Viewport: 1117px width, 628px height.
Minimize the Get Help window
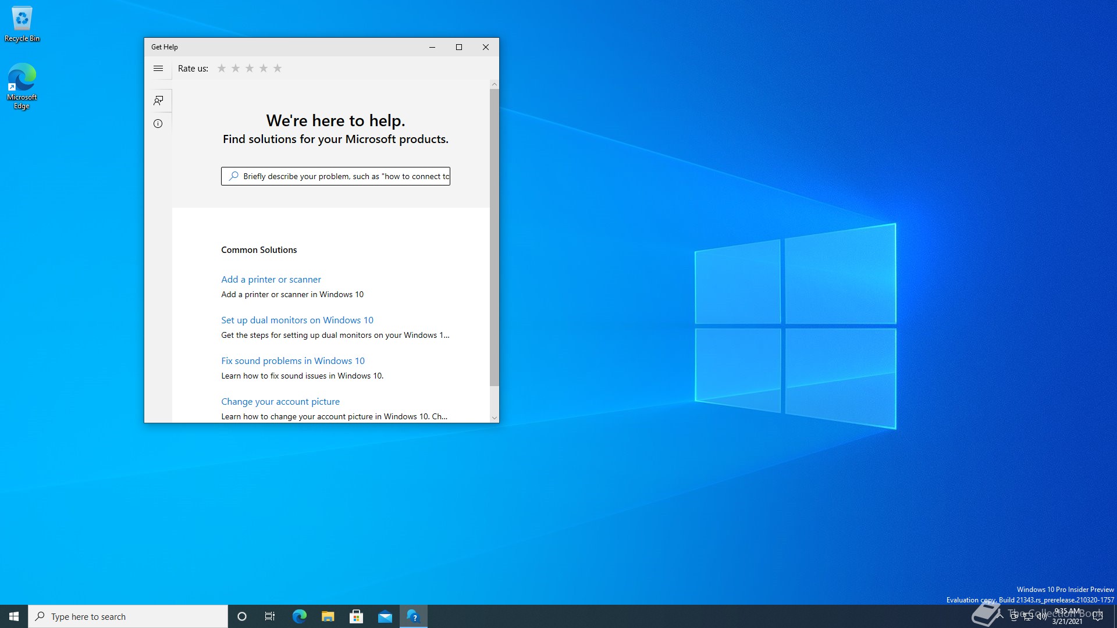point(432,47)
